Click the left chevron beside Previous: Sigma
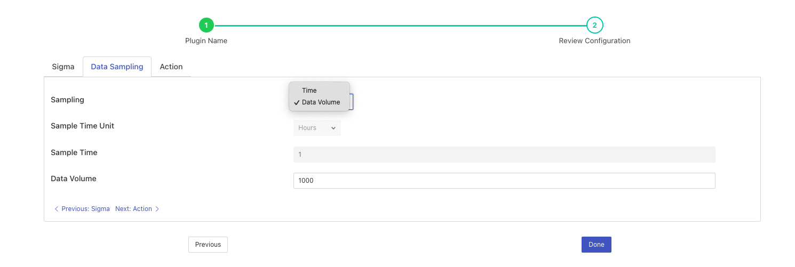 pos(57,209)
